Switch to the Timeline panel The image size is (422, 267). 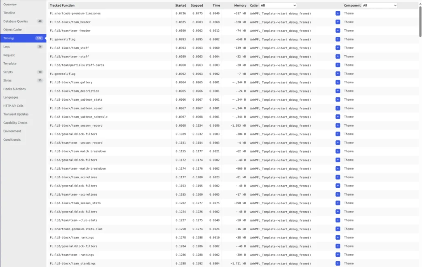[x=23, y=13]
